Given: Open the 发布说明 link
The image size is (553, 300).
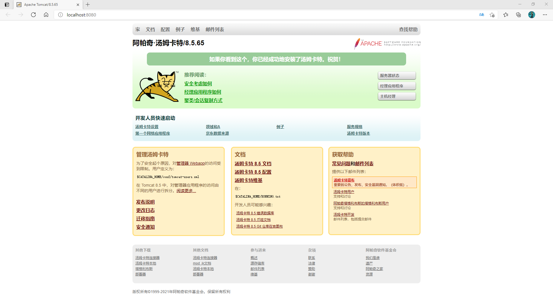Looking at the screenshot, I should click(x=145, y=202).
